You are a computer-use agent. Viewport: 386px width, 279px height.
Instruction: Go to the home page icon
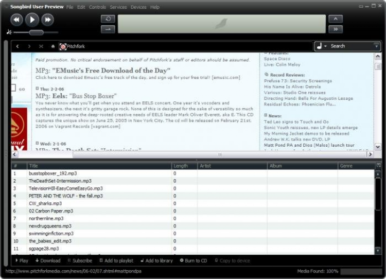(x=52, y=46)
